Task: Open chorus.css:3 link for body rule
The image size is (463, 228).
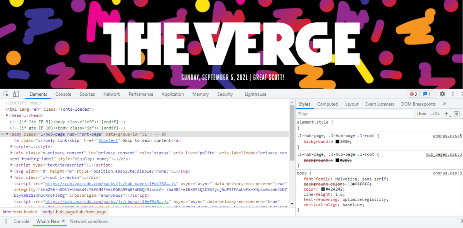Action: [447, 173]
